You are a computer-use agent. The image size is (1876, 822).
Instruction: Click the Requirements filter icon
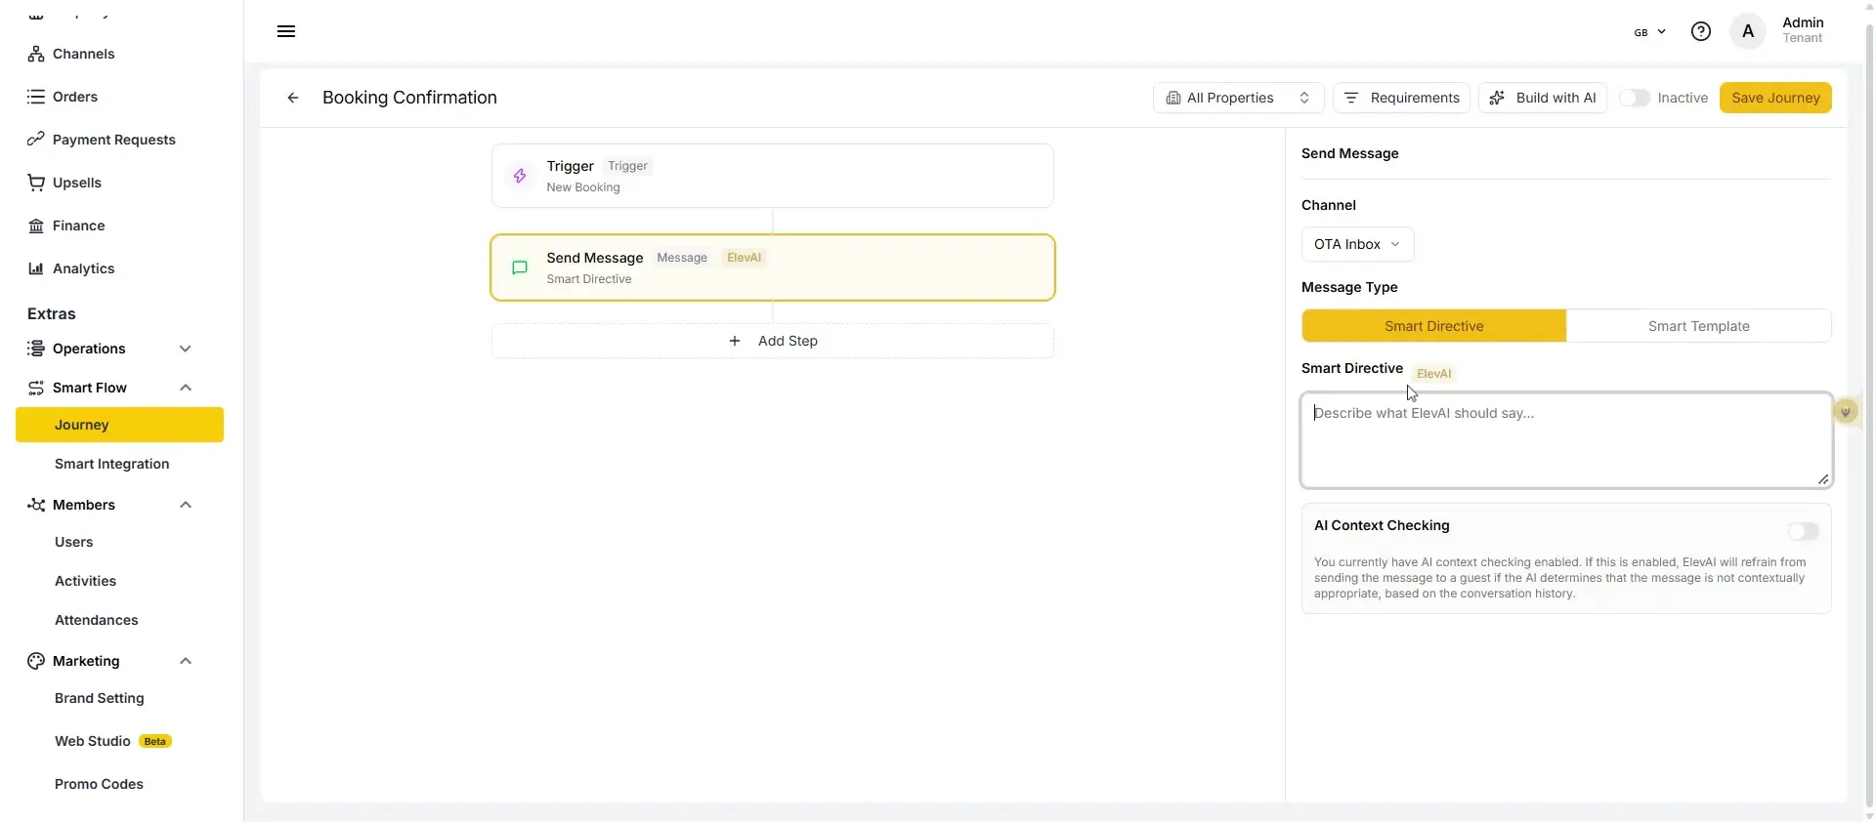point(1351,98)
